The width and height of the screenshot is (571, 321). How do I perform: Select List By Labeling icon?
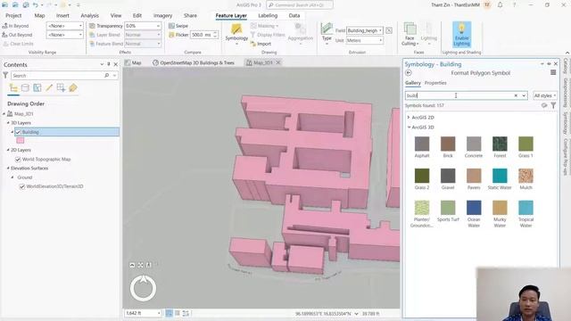[x=73, y=87]
